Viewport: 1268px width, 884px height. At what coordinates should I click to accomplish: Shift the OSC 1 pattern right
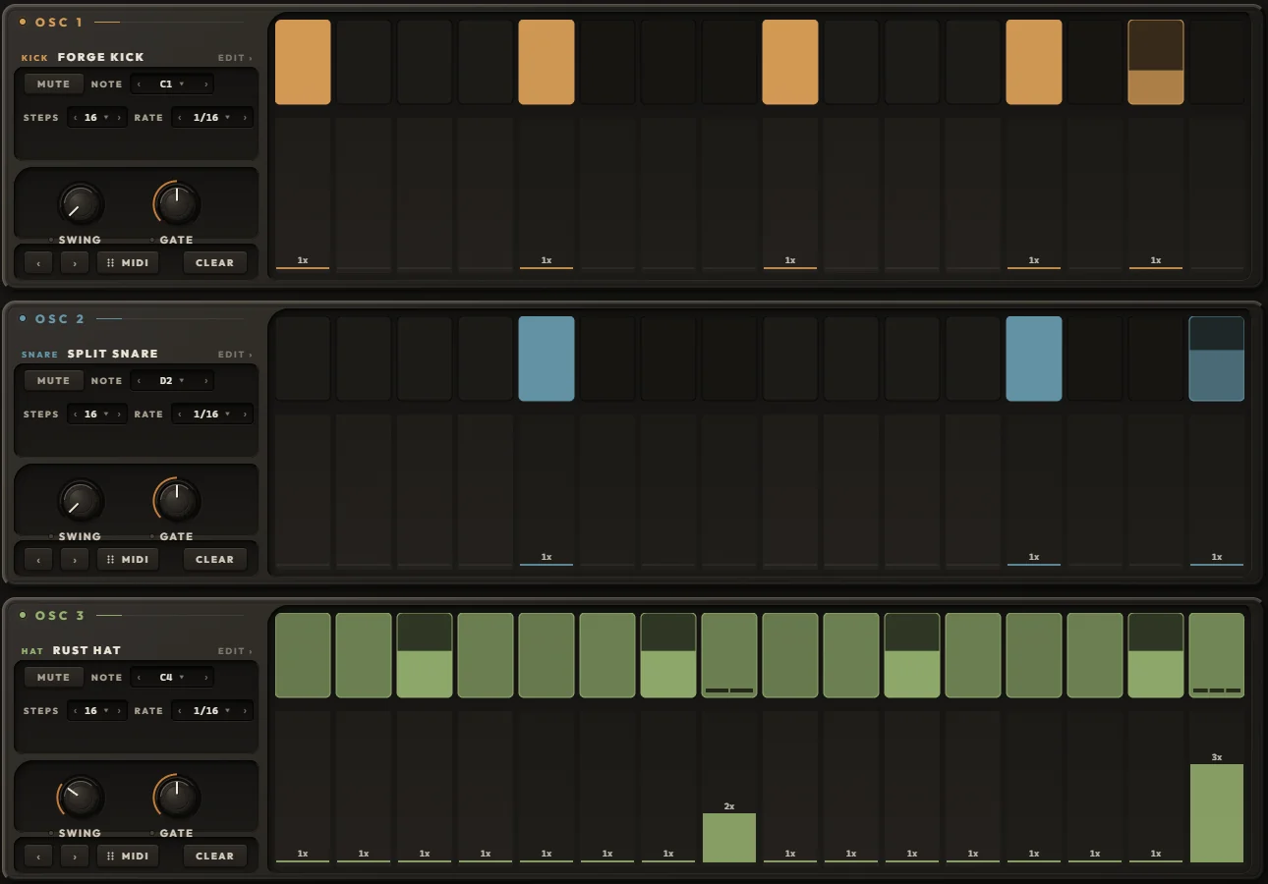(75, 262)
